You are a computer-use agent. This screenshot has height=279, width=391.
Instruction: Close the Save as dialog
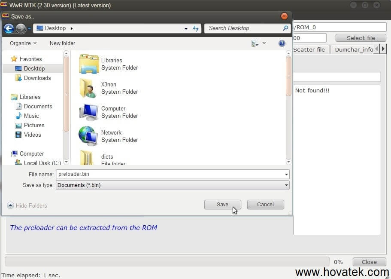point(284,16)
